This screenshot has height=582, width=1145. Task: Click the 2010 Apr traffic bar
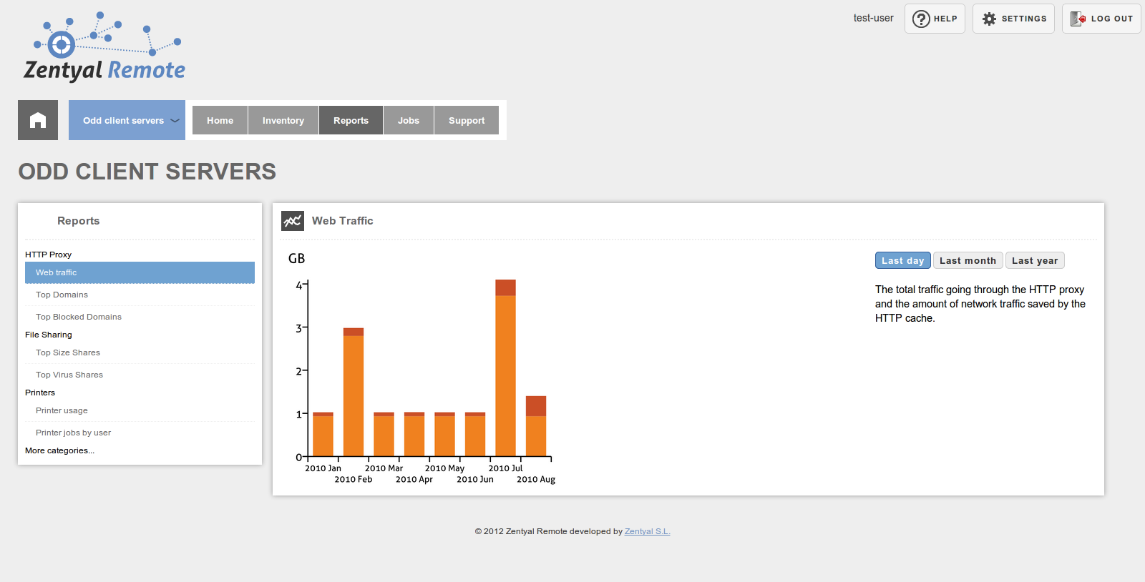pos(414,434)
